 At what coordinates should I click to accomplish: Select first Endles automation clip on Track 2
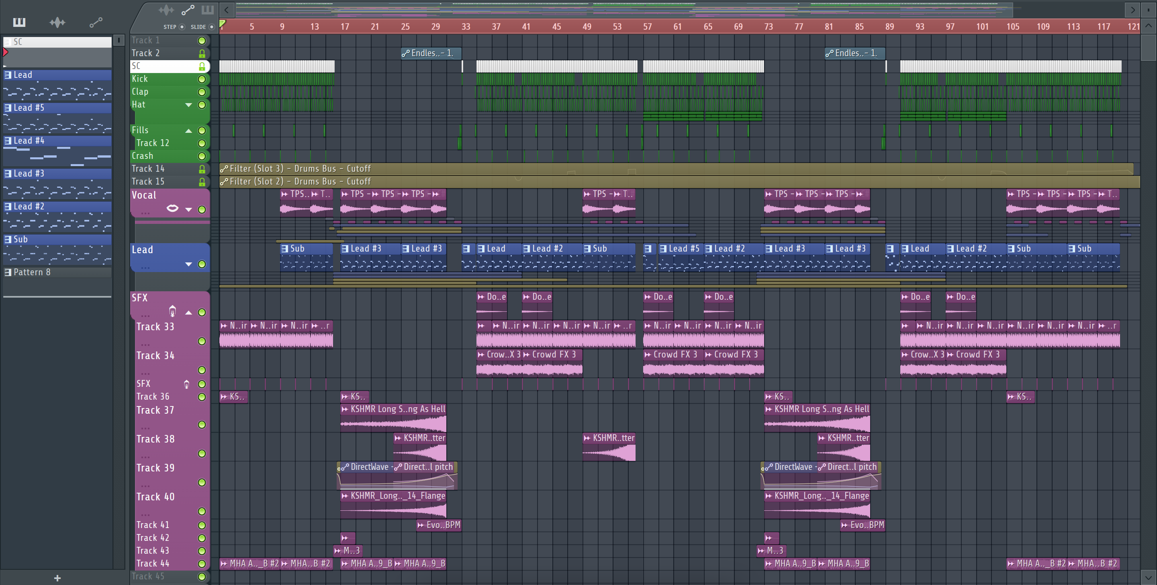[431, 53]
